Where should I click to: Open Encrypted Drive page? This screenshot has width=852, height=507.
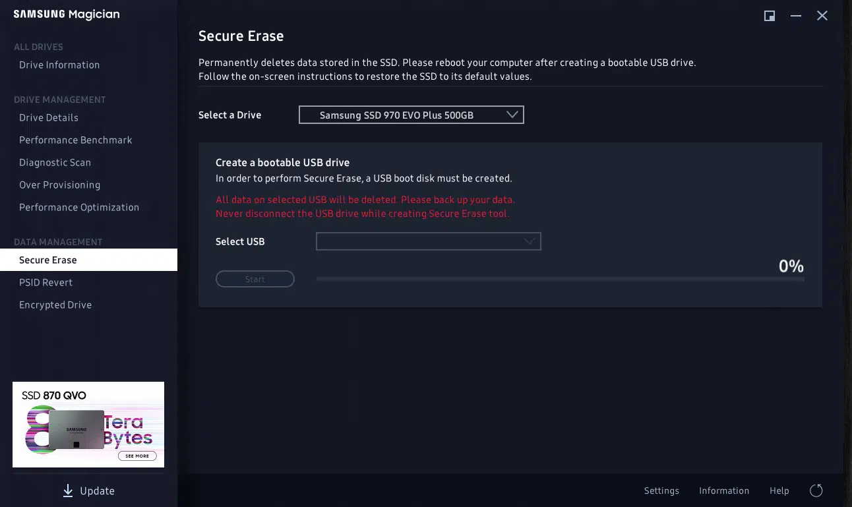tap(55, 305)
